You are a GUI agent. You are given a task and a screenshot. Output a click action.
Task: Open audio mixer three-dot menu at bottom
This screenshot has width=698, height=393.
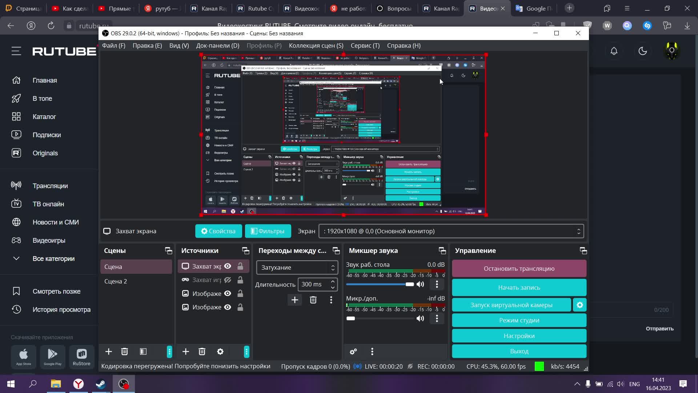(372, 352)
